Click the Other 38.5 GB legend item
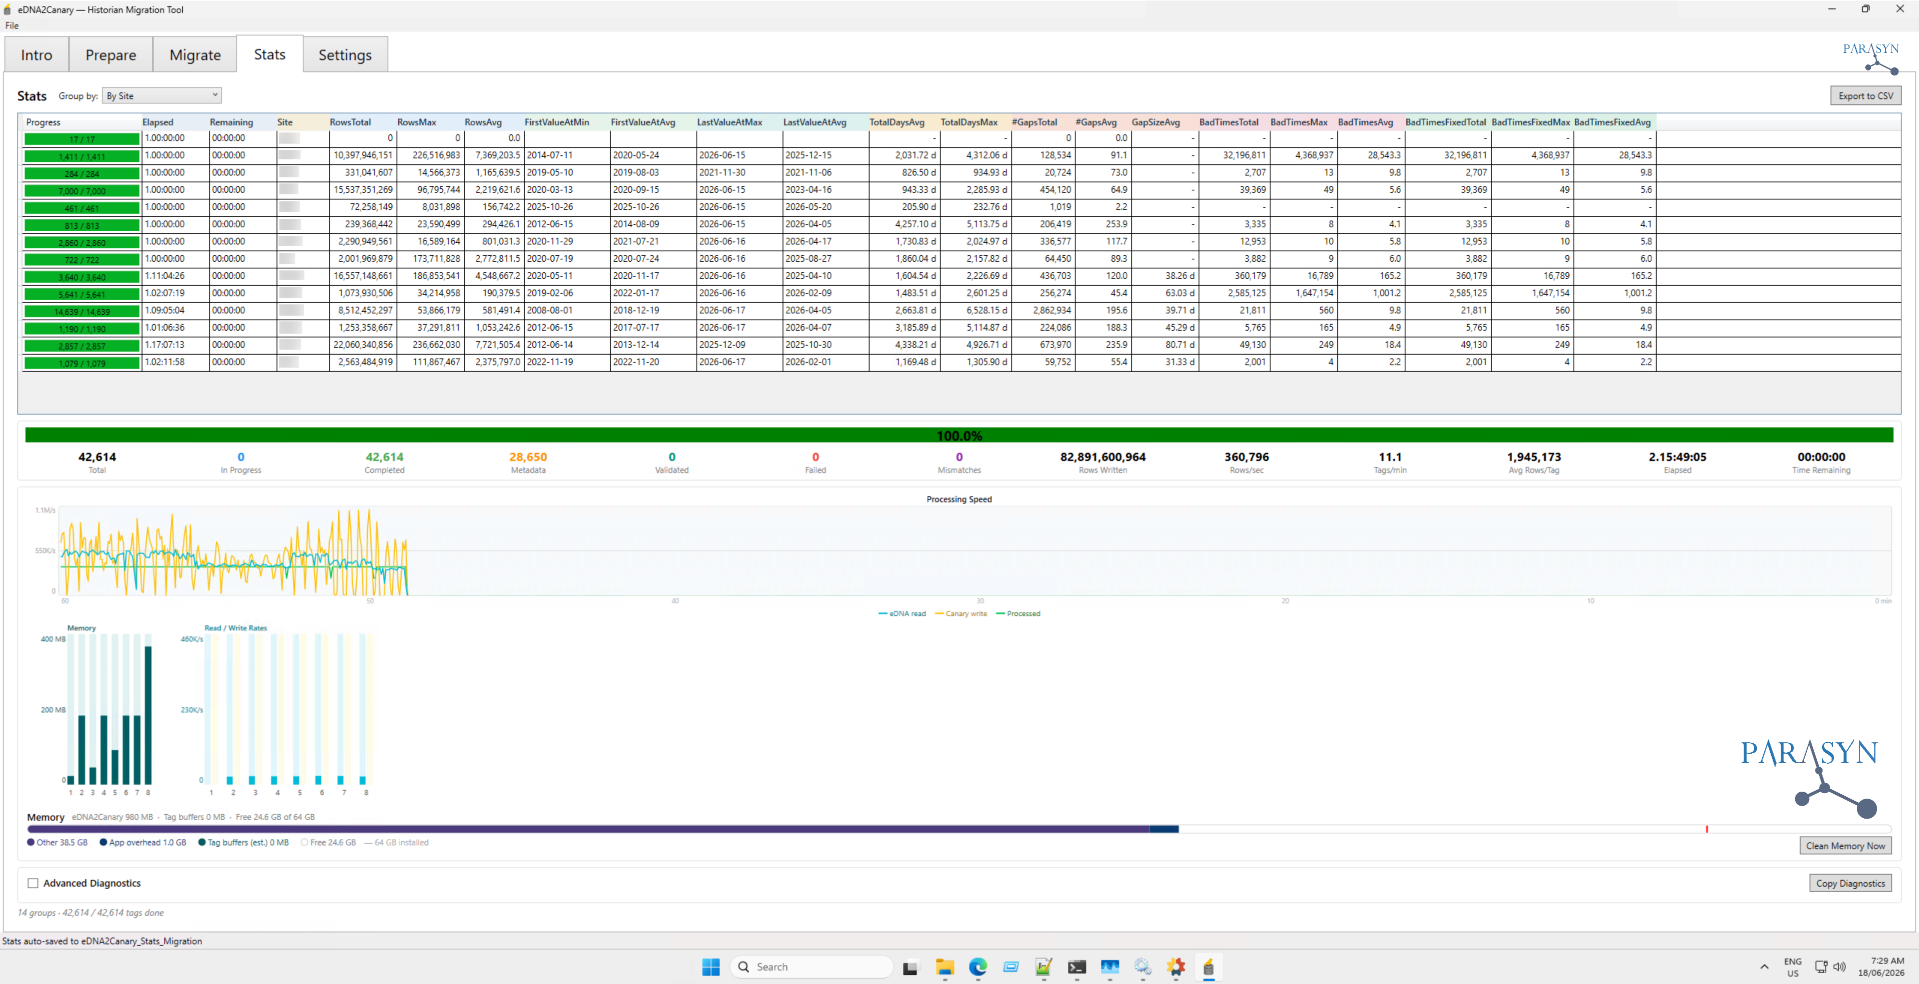The image size is (1919, 984). coord(57,842)
